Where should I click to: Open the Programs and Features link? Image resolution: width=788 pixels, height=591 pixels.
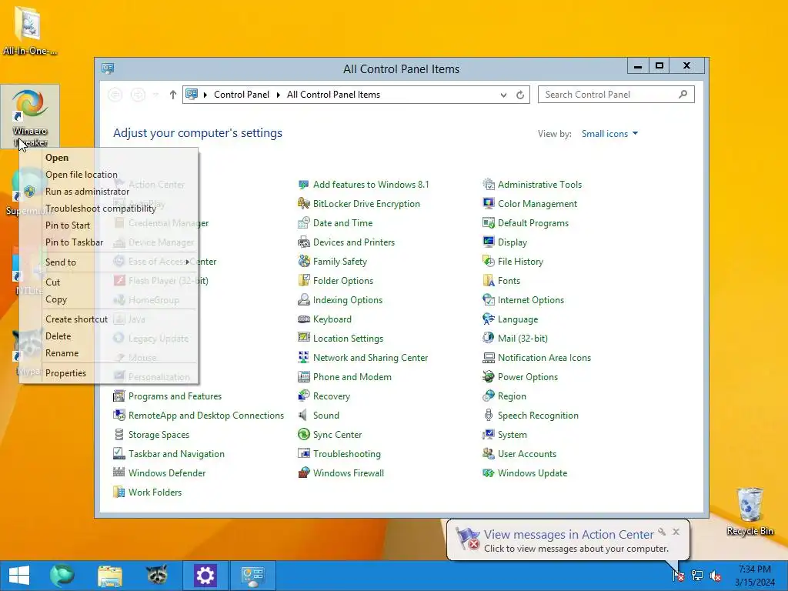[175, 396]
